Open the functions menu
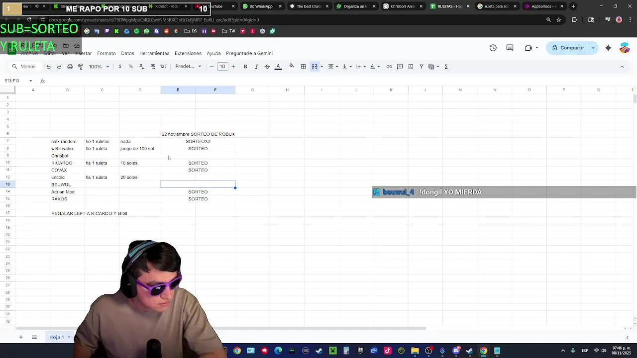The image size is (637, 358). (446, 67)
